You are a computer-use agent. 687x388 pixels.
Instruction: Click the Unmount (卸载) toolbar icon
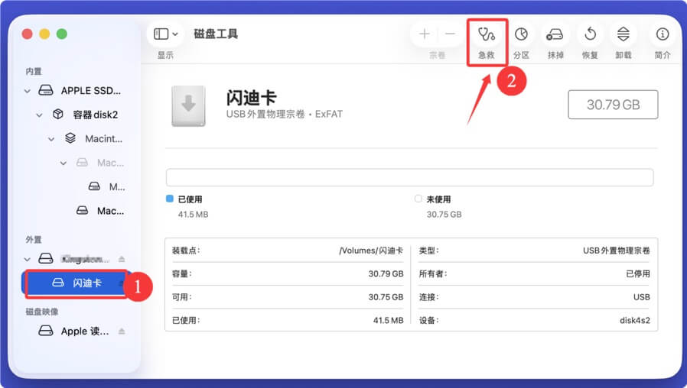pyautogui.click(x=623, y=34)
